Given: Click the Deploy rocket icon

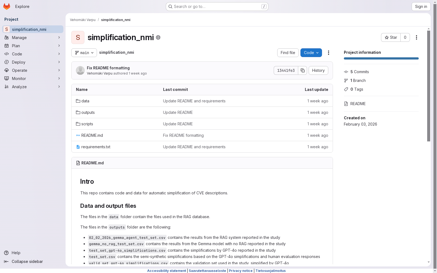Looking at the screenshot, I should coord(7,62).
